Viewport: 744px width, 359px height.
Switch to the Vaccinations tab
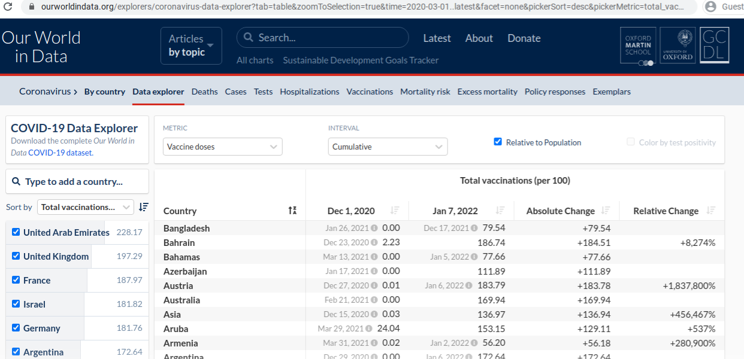point(370,92)
